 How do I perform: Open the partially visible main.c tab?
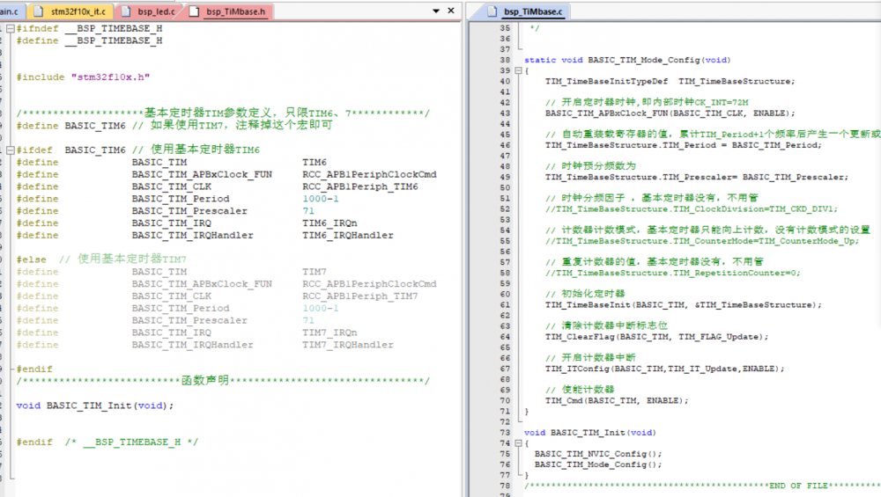click(x=10, y=11)
